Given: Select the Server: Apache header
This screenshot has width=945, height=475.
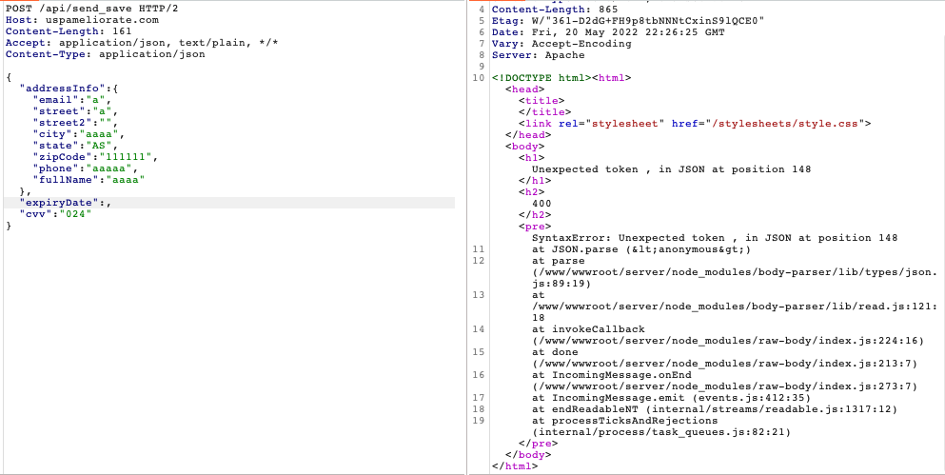Looking at the screenshot, I should point(539,55).
